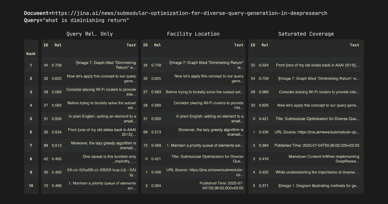The width and height of the screenshot is (388, 204).
Task: Click Rel 0.416 in Saturated Coverage table
Action: point(264,159)
